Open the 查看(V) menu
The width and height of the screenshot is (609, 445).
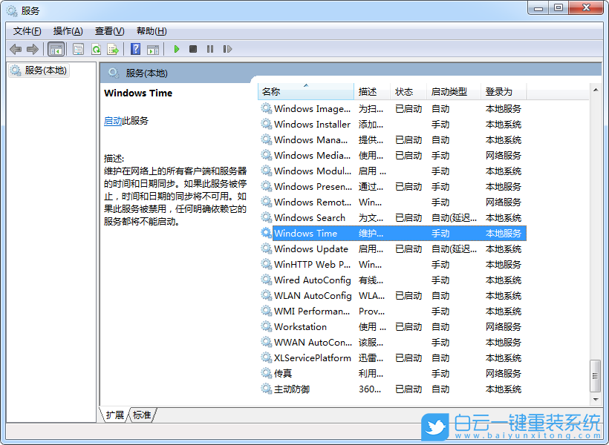click(x=108, y=30)
